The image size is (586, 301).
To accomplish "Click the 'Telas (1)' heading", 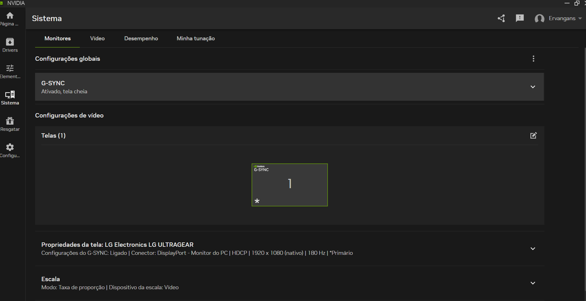I will click(x=53, y=135).
